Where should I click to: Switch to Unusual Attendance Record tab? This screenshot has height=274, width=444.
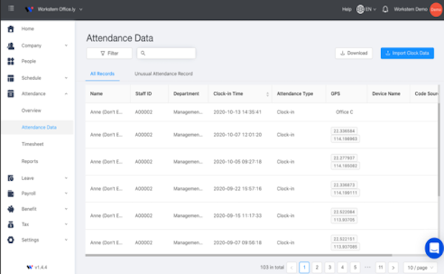164,74
